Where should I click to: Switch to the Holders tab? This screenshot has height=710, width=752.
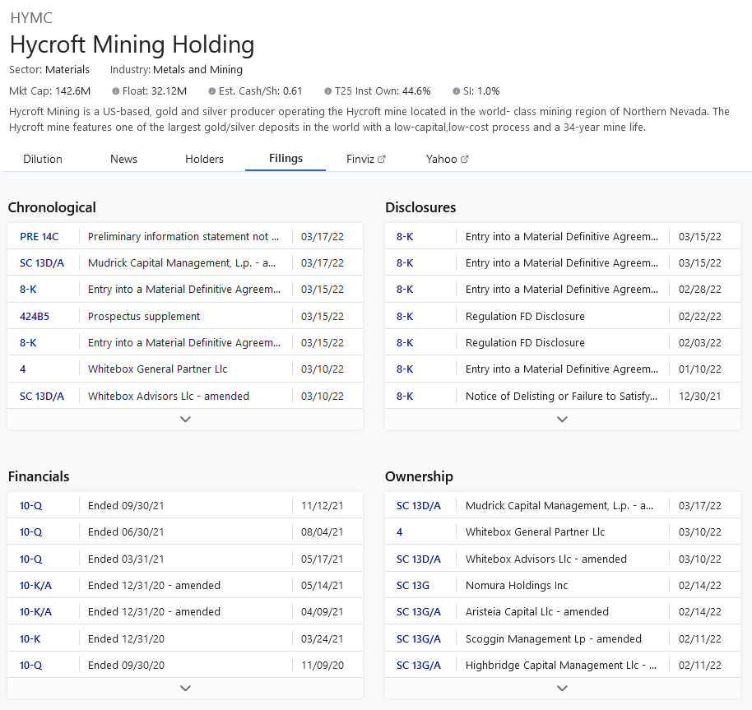pyautogui.click(x=204, y=159)
